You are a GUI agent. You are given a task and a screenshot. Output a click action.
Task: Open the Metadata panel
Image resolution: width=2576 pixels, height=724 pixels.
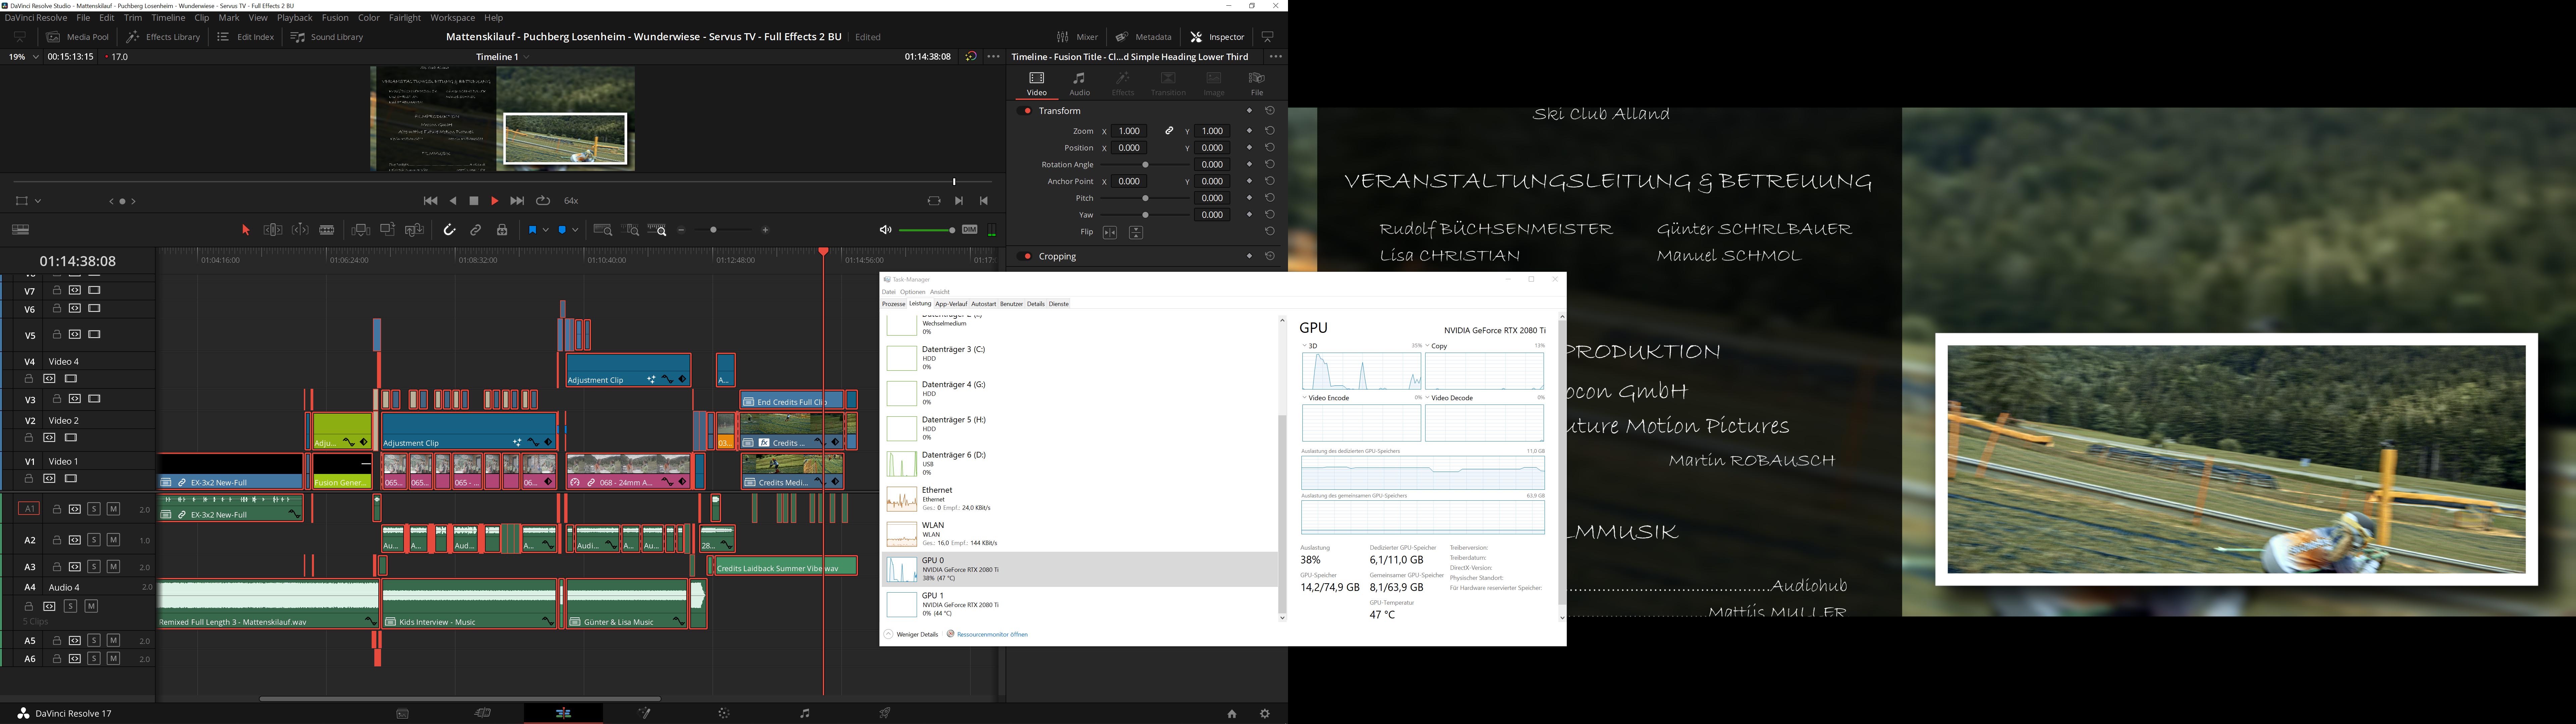pyautogui.click(x=1144, y=37)
